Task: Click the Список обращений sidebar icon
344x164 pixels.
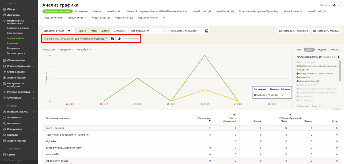Action: [x=4, y=66]
